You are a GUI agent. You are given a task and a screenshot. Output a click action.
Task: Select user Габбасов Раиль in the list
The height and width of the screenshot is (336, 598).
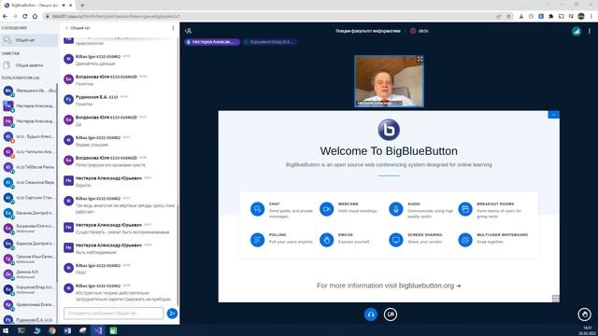tap(29, 167)
